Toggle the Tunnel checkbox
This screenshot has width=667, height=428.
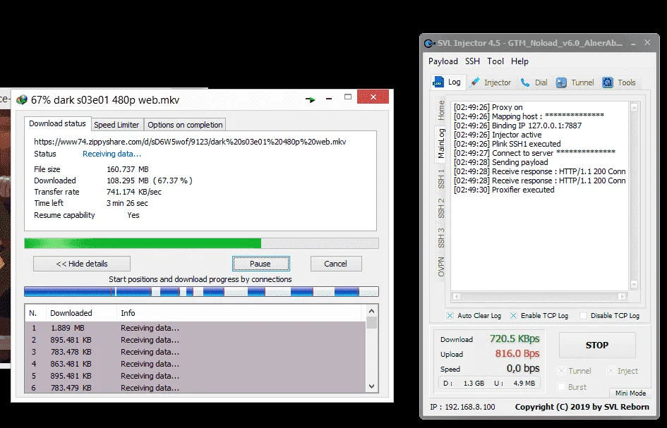coord(562,371)
